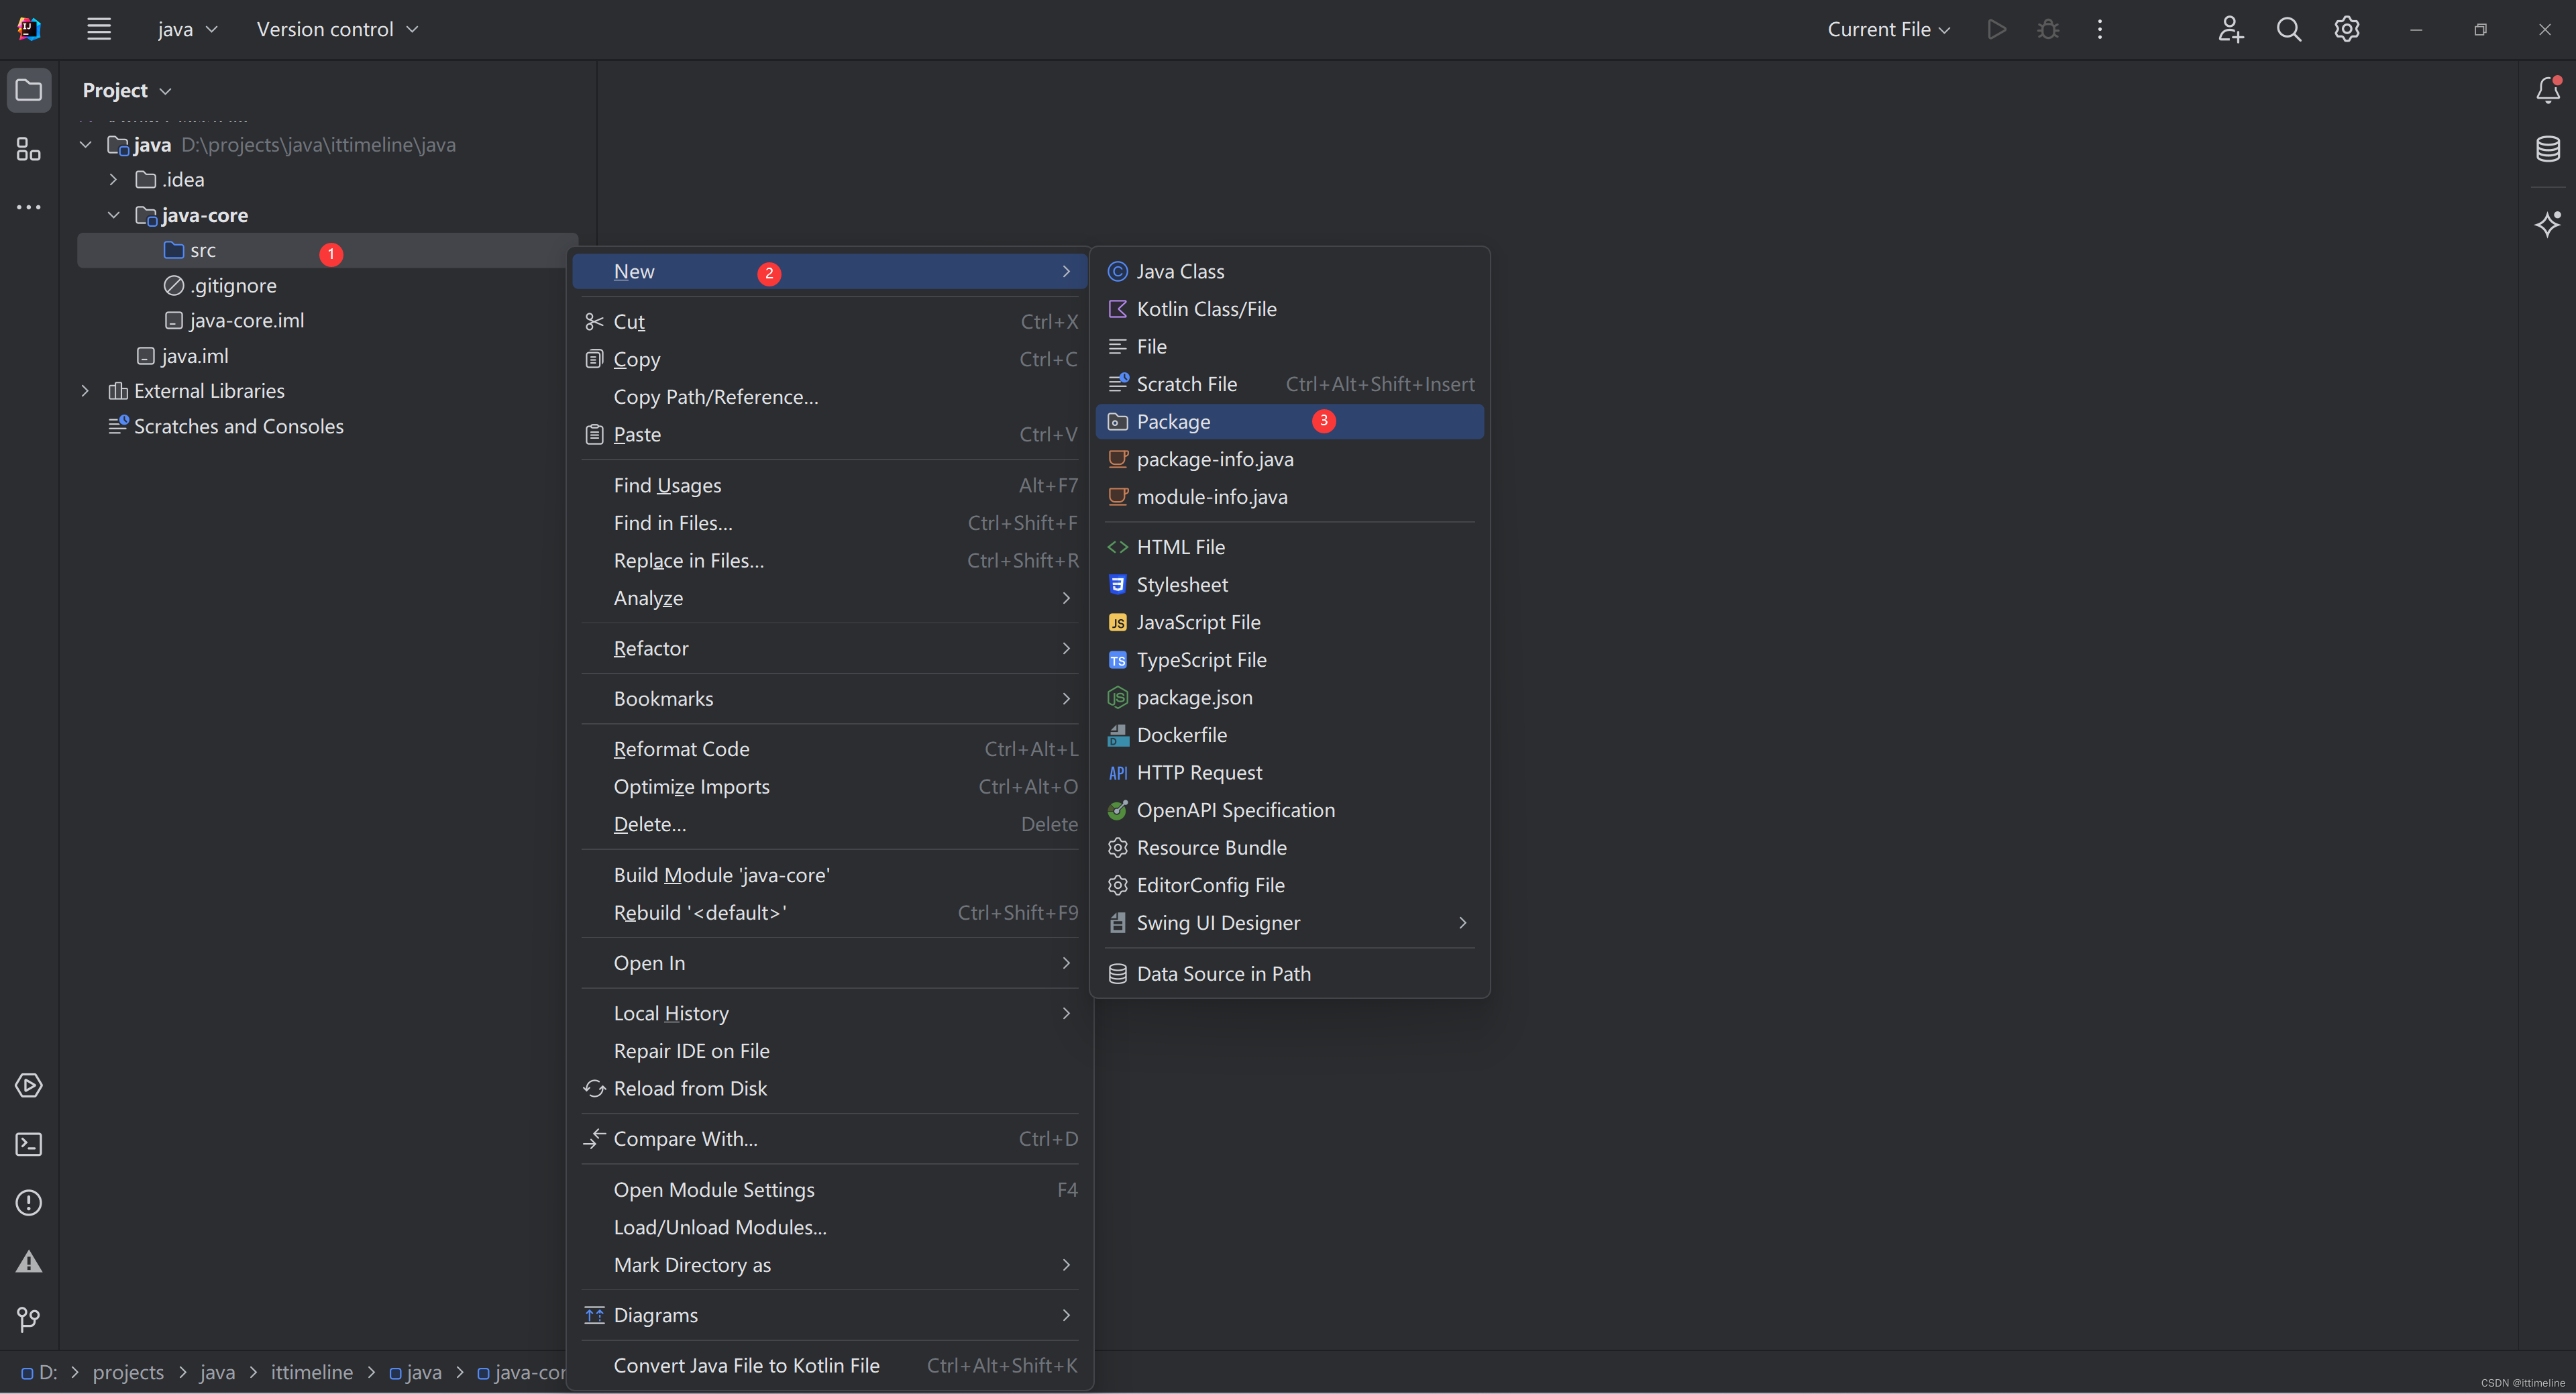This screenshot has width=2576, height=1394.
Task: Choose New in the context menu
Action: tap(829, 271)
